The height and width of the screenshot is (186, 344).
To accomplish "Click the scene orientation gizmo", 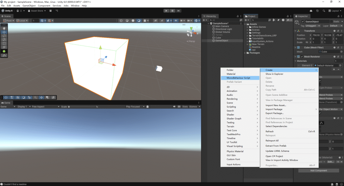I will (x=191, y=32).
